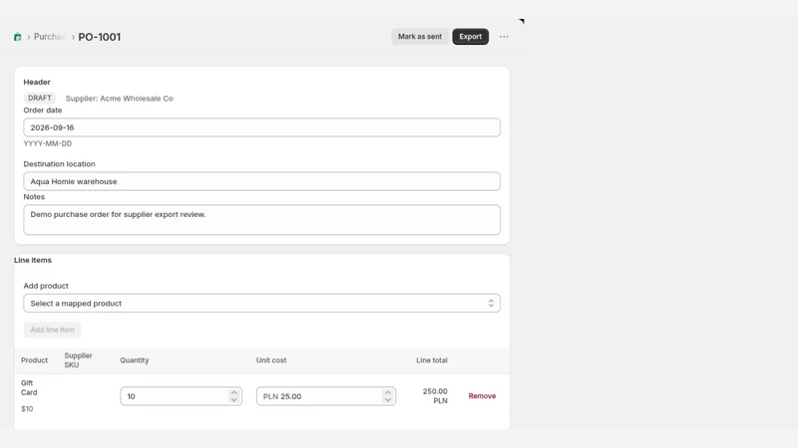Click the Order date input field
Screen dimensions: 798x448
coord(261,127)
